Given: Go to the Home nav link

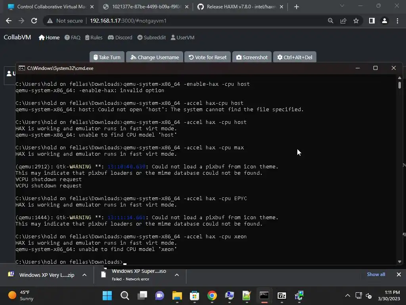Looking at the screenshot, I should point(49,38).
